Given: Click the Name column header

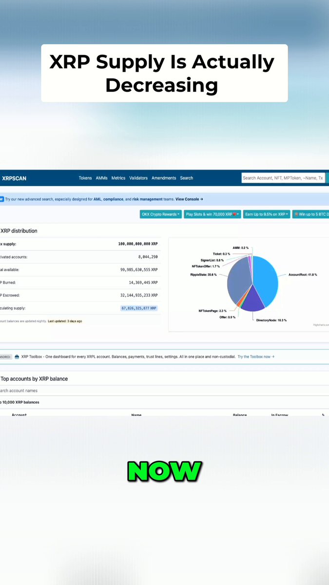Looking at the screenshot, I should pos(136,415).
